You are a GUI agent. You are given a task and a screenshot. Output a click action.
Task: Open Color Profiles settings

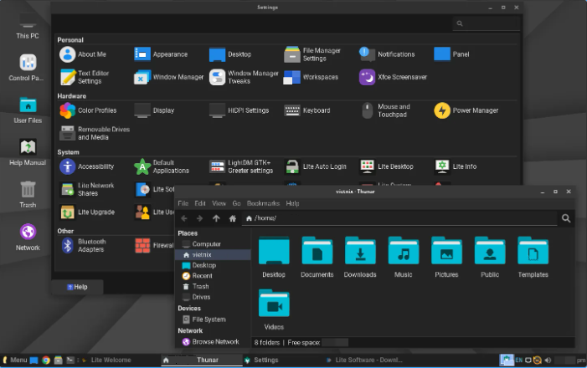(88, 110)
